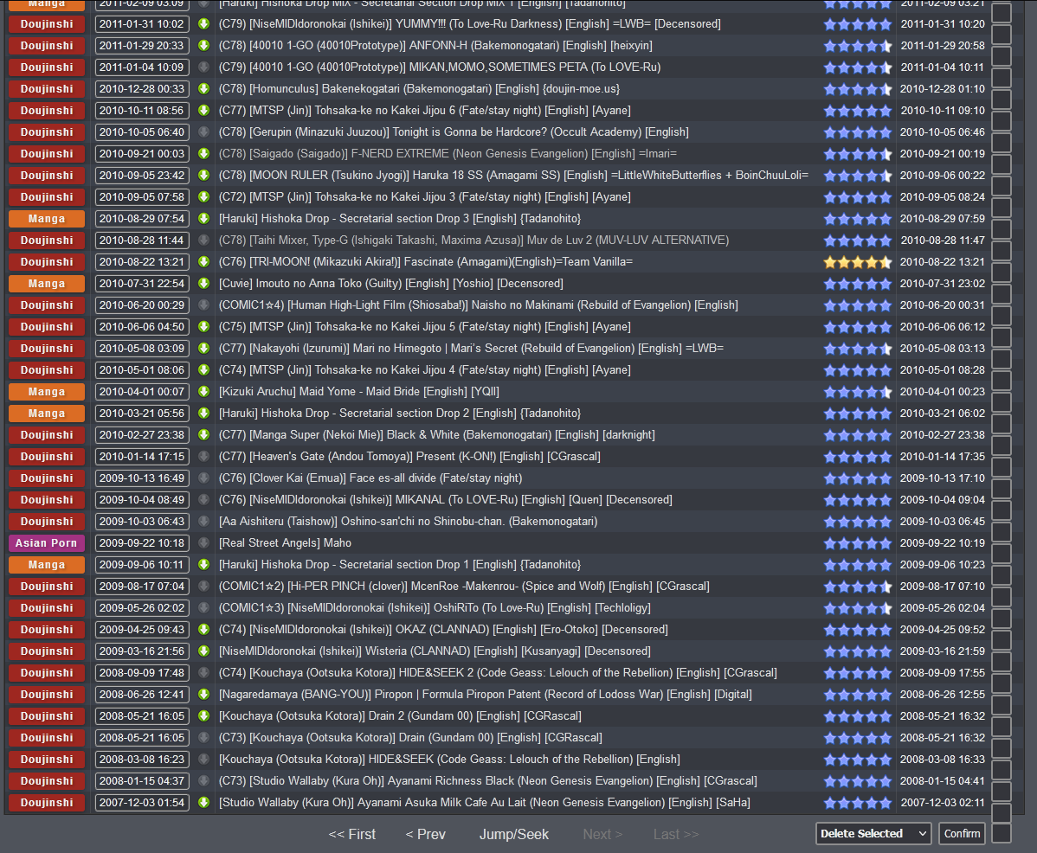Click the download arrow for 2009-09-06 10:11
The height and width of the screenshot is (853, 1037).
pyautogui.click(x=203, y=565)
